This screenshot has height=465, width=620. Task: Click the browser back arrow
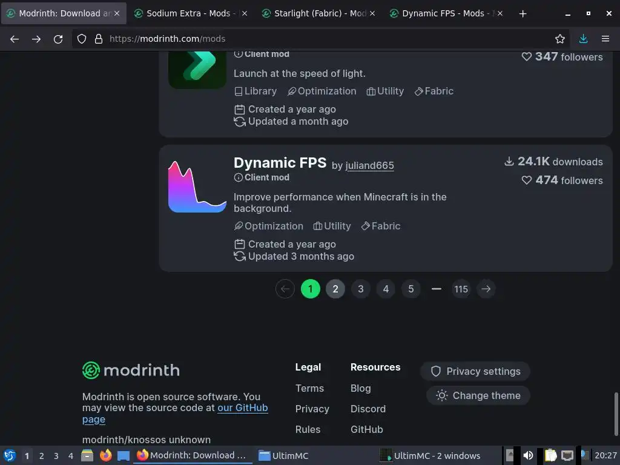[x=15, y=39]
